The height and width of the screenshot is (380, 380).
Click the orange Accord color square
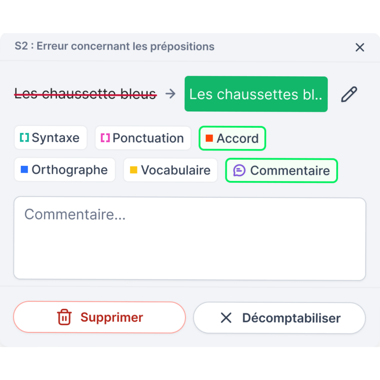[209, 138]
